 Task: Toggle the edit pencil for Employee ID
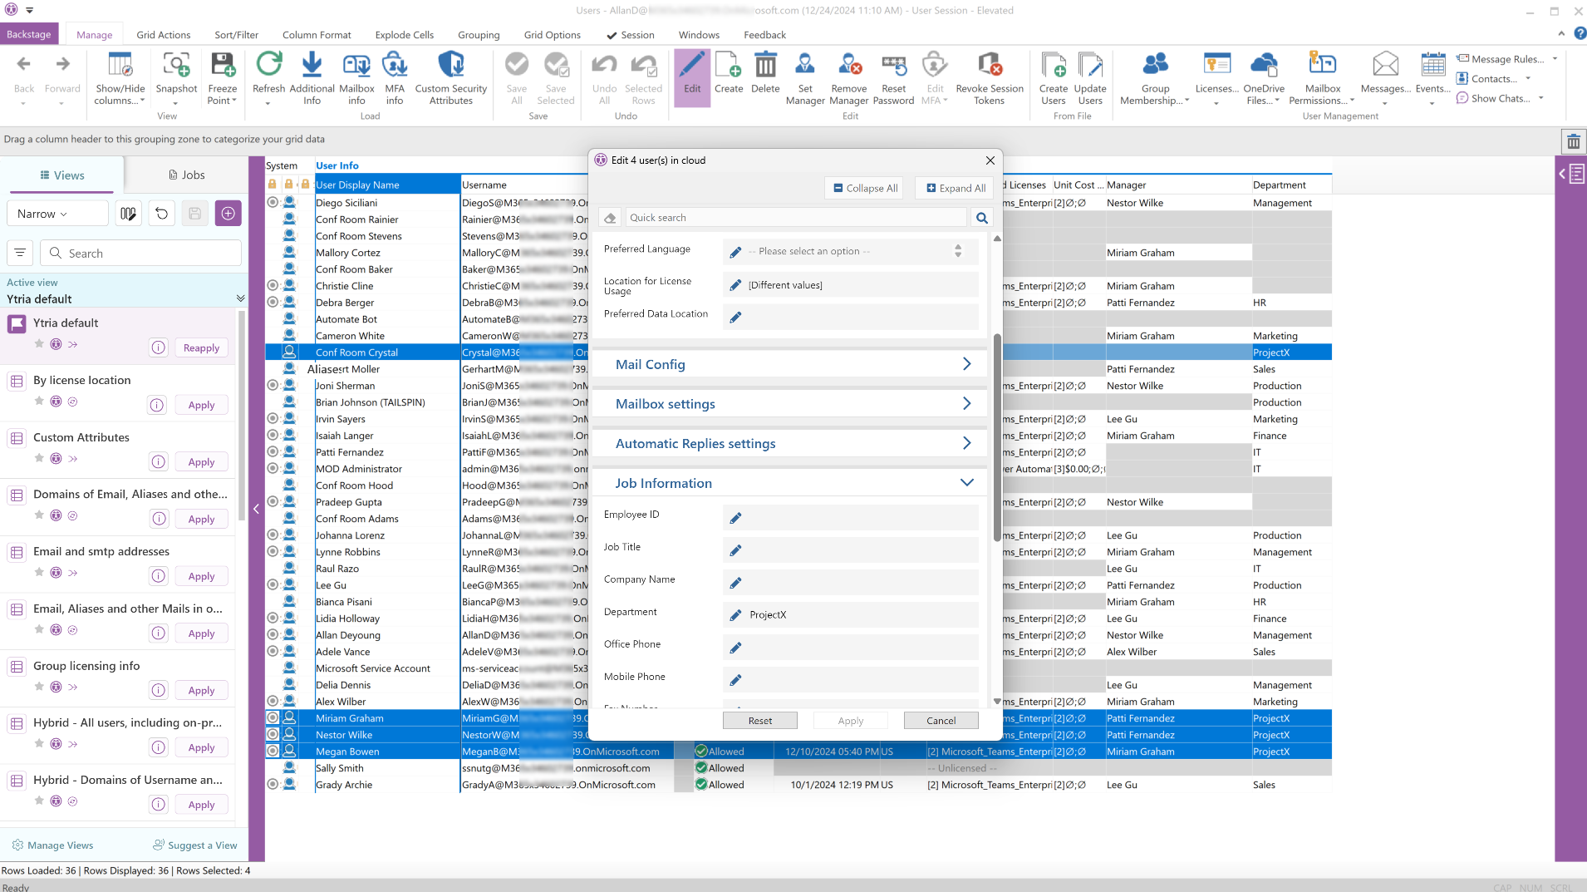pos(735,518)
